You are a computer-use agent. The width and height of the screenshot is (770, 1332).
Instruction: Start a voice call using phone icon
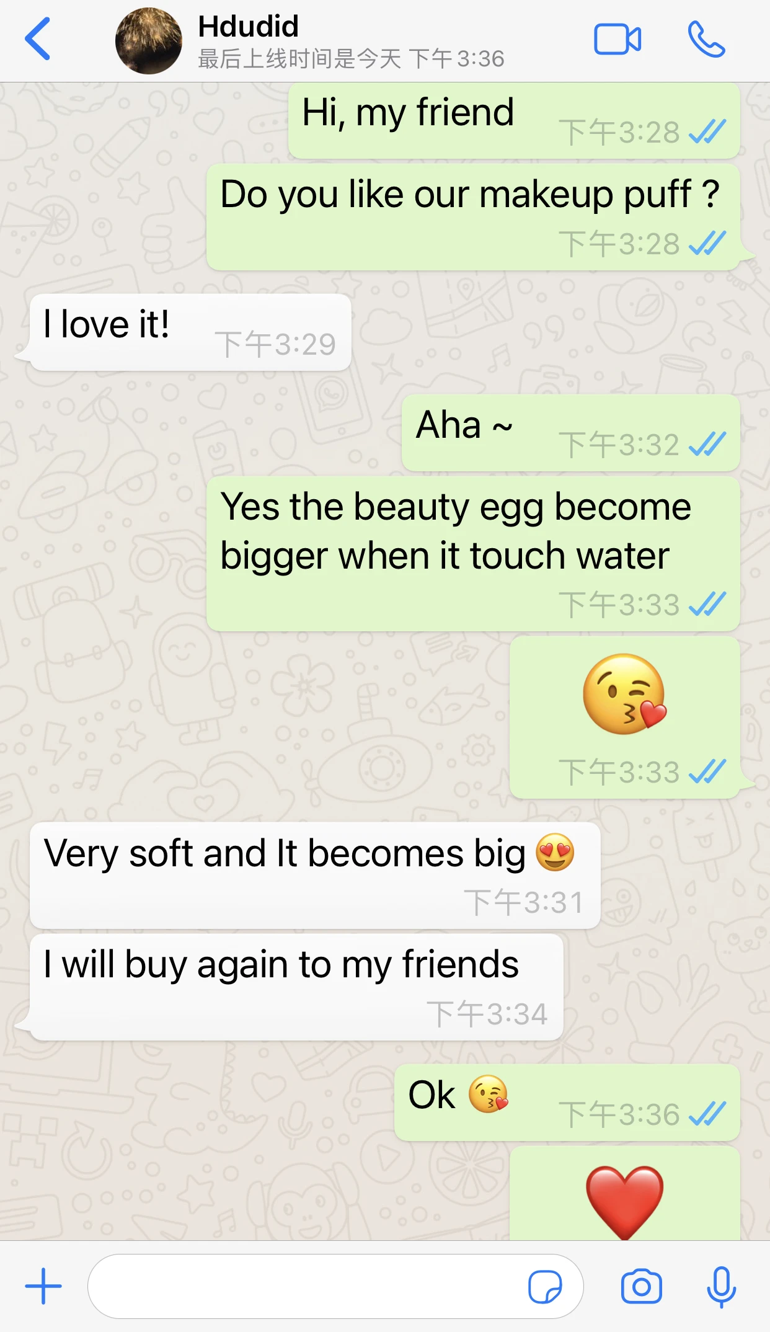tap(706, 40)
